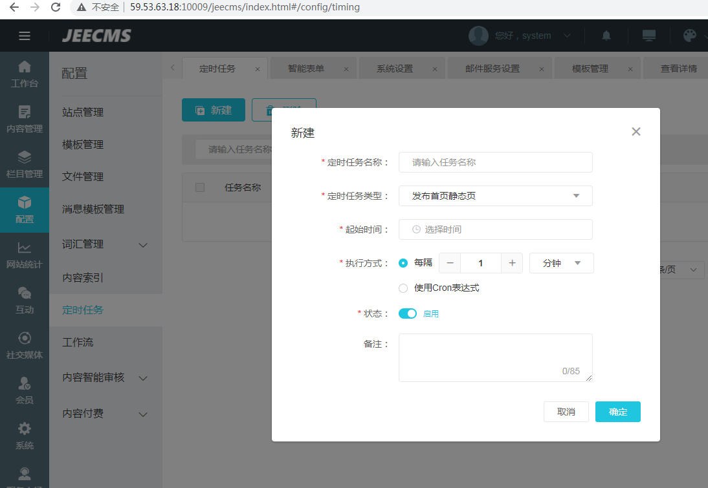Viewport: 708px width, 488px height.
Task: Open the theme palette icon
Action: [x=690, y=36]
